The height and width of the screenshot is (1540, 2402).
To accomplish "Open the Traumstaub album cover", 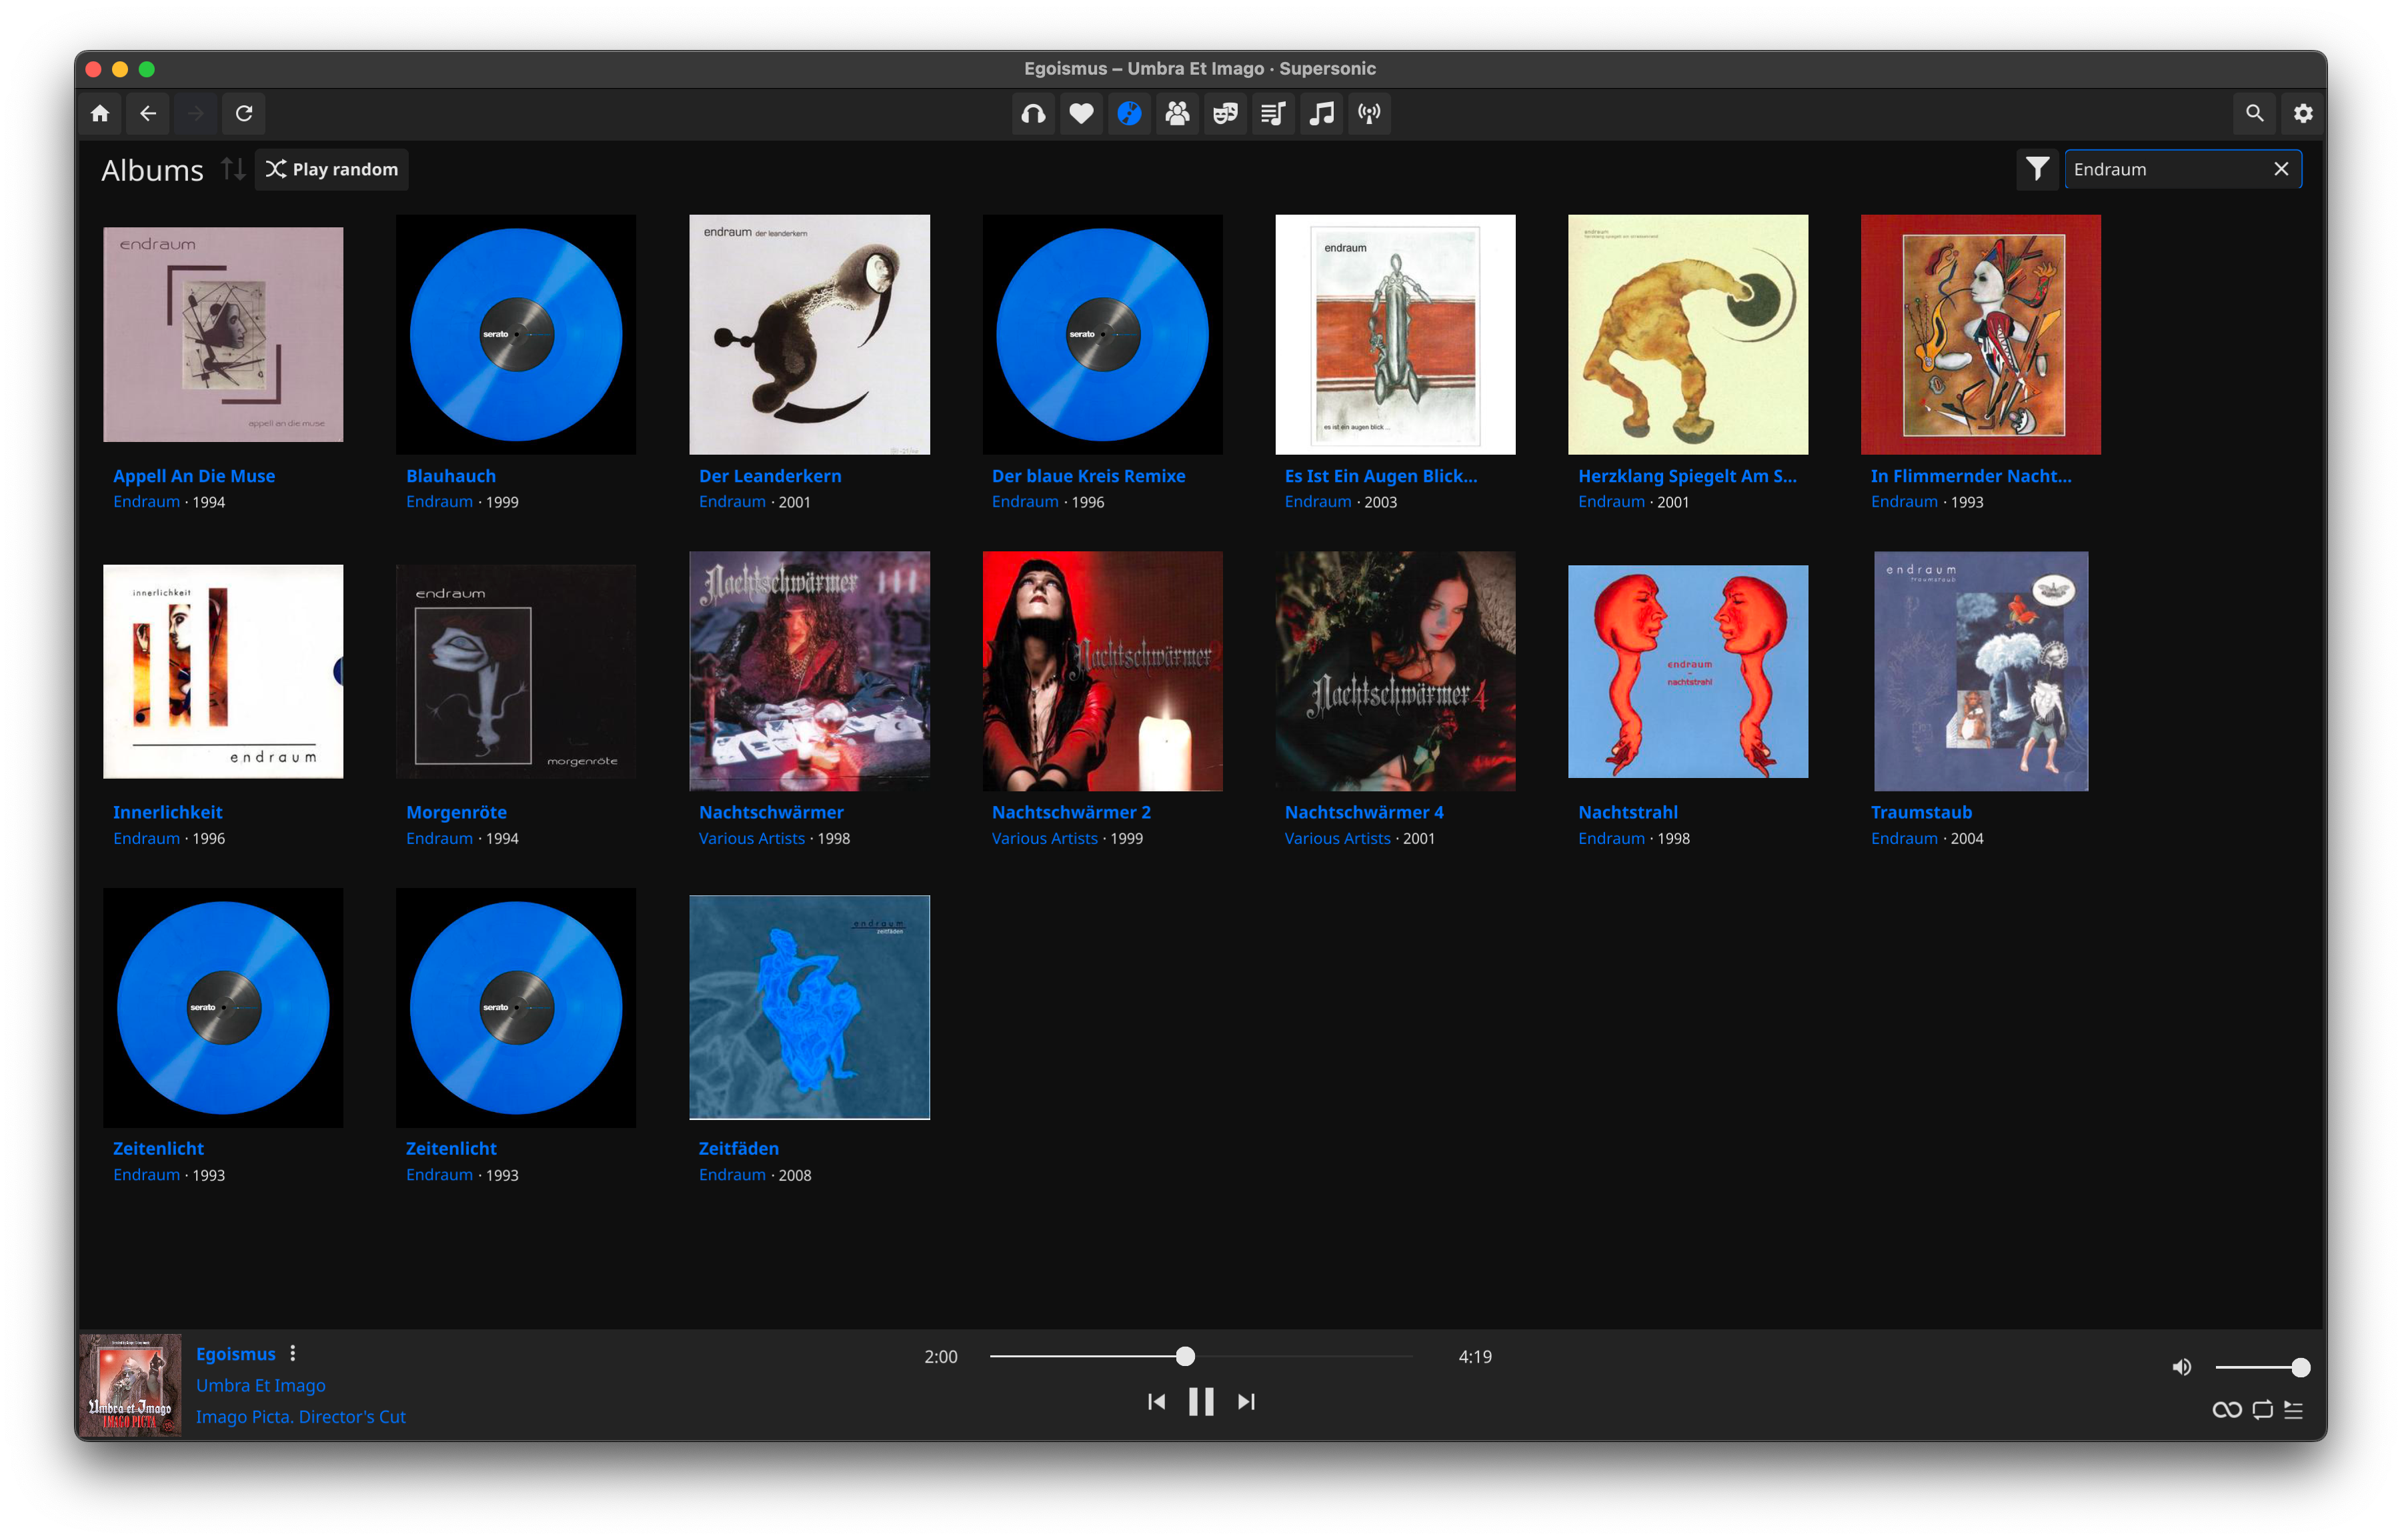I will coord(1980,671).
